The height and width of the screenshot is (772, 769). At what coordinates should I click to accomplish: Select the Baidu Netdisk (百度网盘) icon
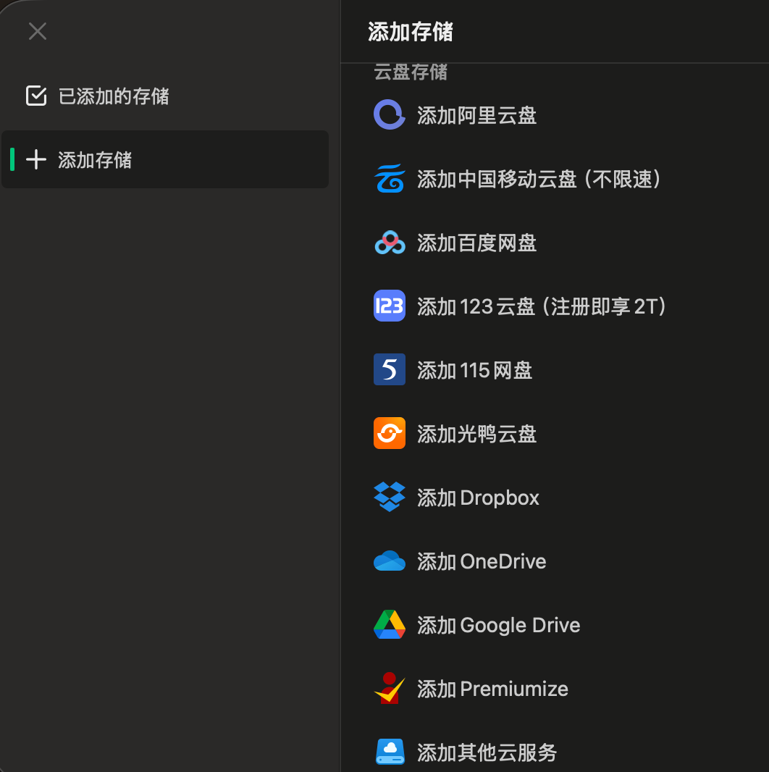tap(390, 242)
